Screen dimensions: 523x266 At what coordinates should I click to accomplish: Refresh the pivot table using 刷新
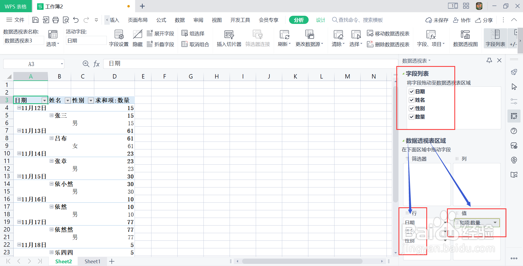click(284, 38)
